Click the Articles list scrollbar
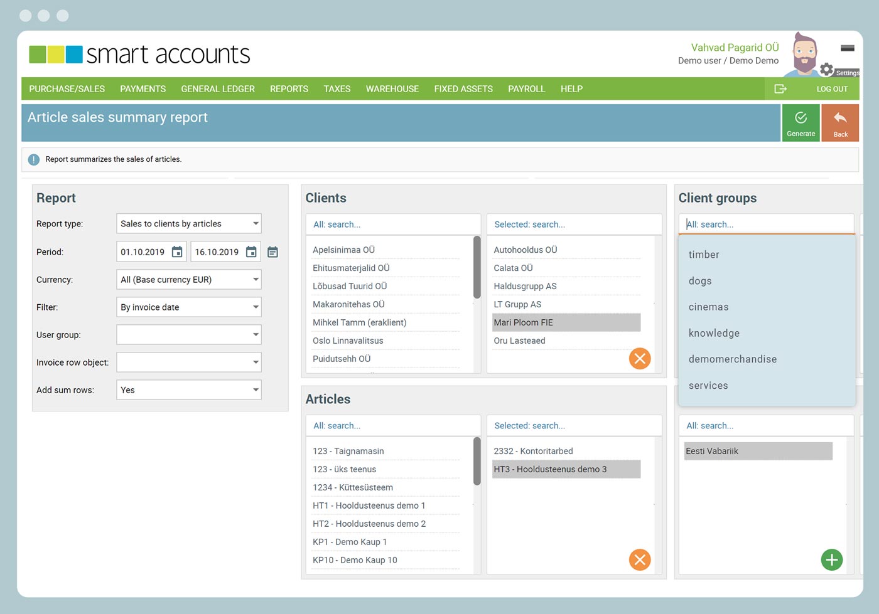The height and width of the screenshot is (614, 879). [x=477, y=461]
